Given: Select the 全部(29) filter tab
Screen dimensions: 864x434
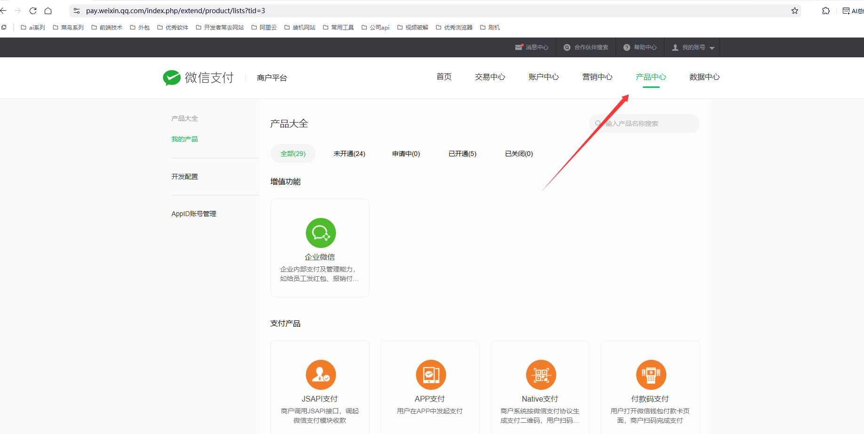Looking at the screenshot, I should click(293, 154).
